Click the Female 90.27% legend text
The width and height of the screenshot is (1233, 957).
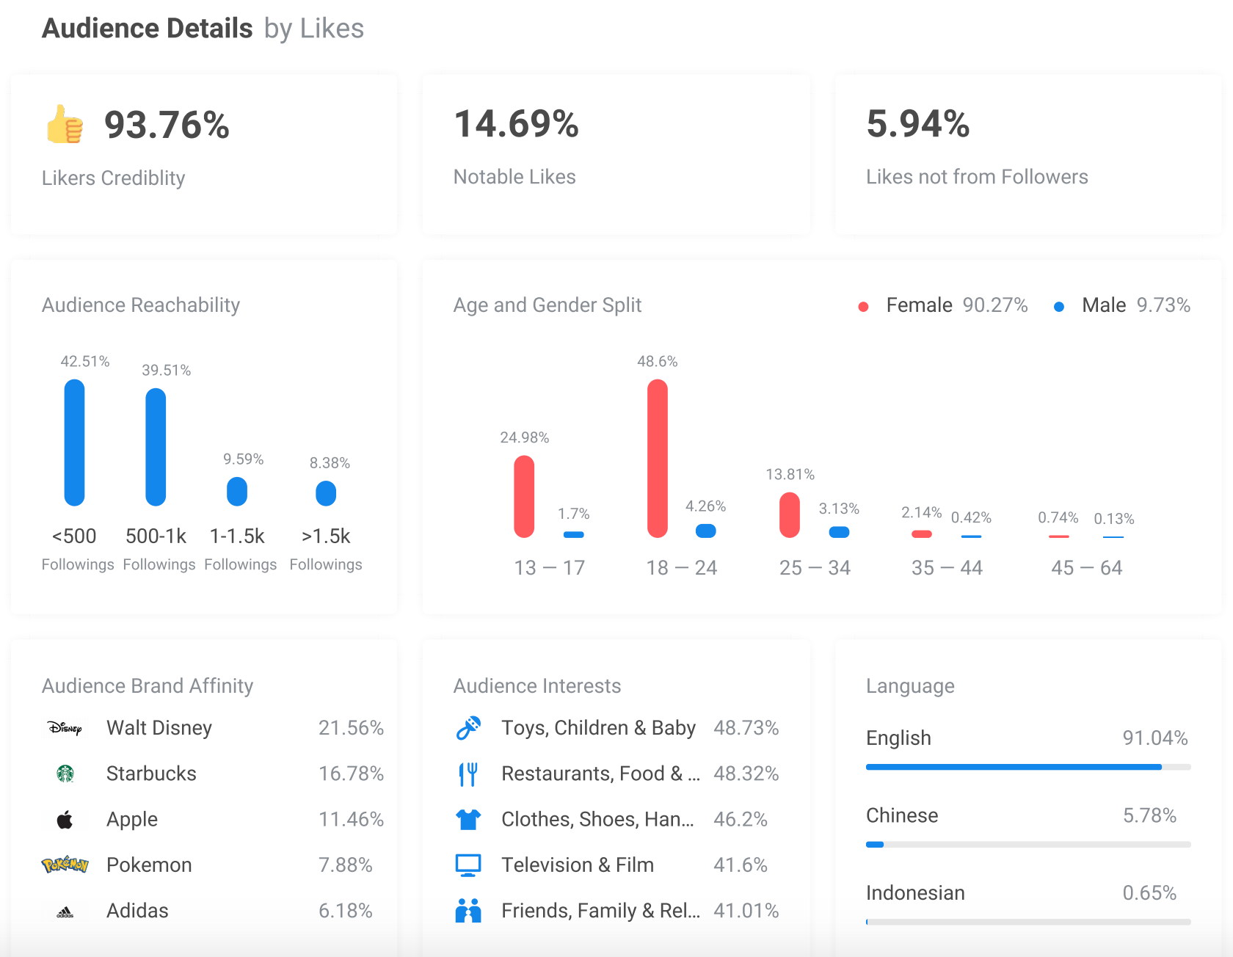click(x=957, y=305)
